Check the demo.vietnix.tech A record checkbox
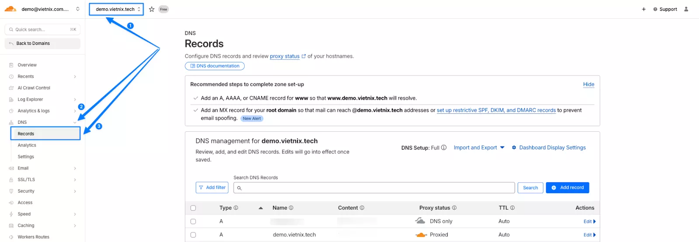 coord(193,235)
